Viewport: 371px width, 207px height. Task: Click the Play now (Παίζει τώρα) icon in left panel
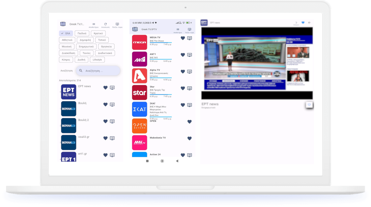(117, 24)
